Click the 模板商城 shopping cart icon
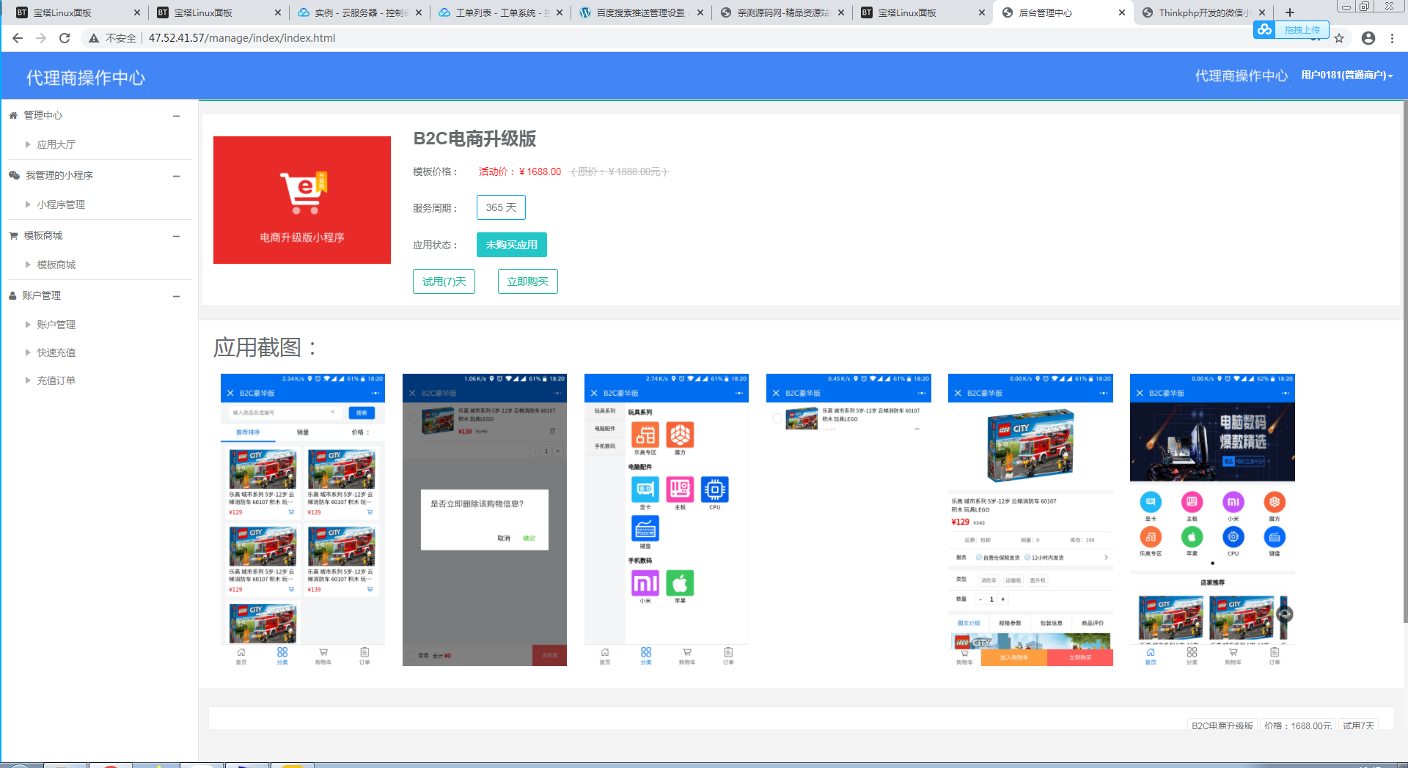1408x768 pixels. tap(13, 235)
